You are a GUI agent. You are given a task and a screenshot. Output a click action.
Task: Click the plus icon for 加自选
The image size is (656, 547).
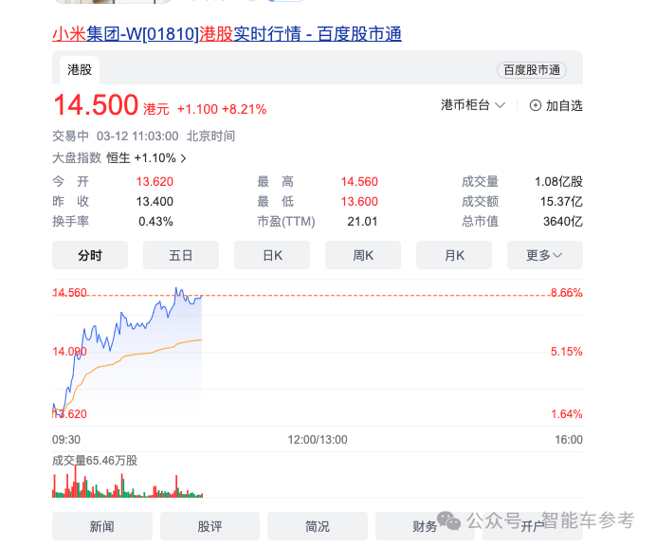(x=535, y=105)
